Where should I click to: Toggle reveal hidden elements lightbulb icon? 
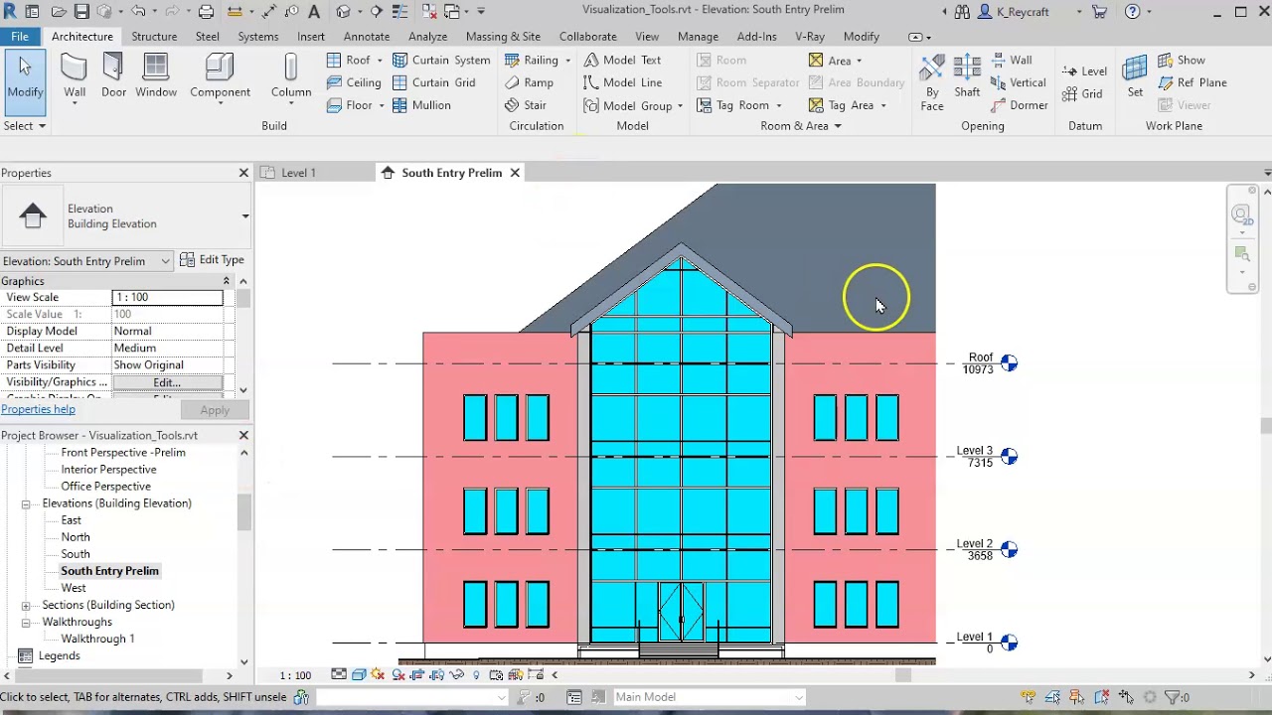tap(476, 675)
